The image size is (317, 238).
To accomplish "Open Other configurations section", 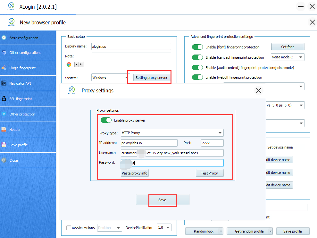I will (28, 52).
